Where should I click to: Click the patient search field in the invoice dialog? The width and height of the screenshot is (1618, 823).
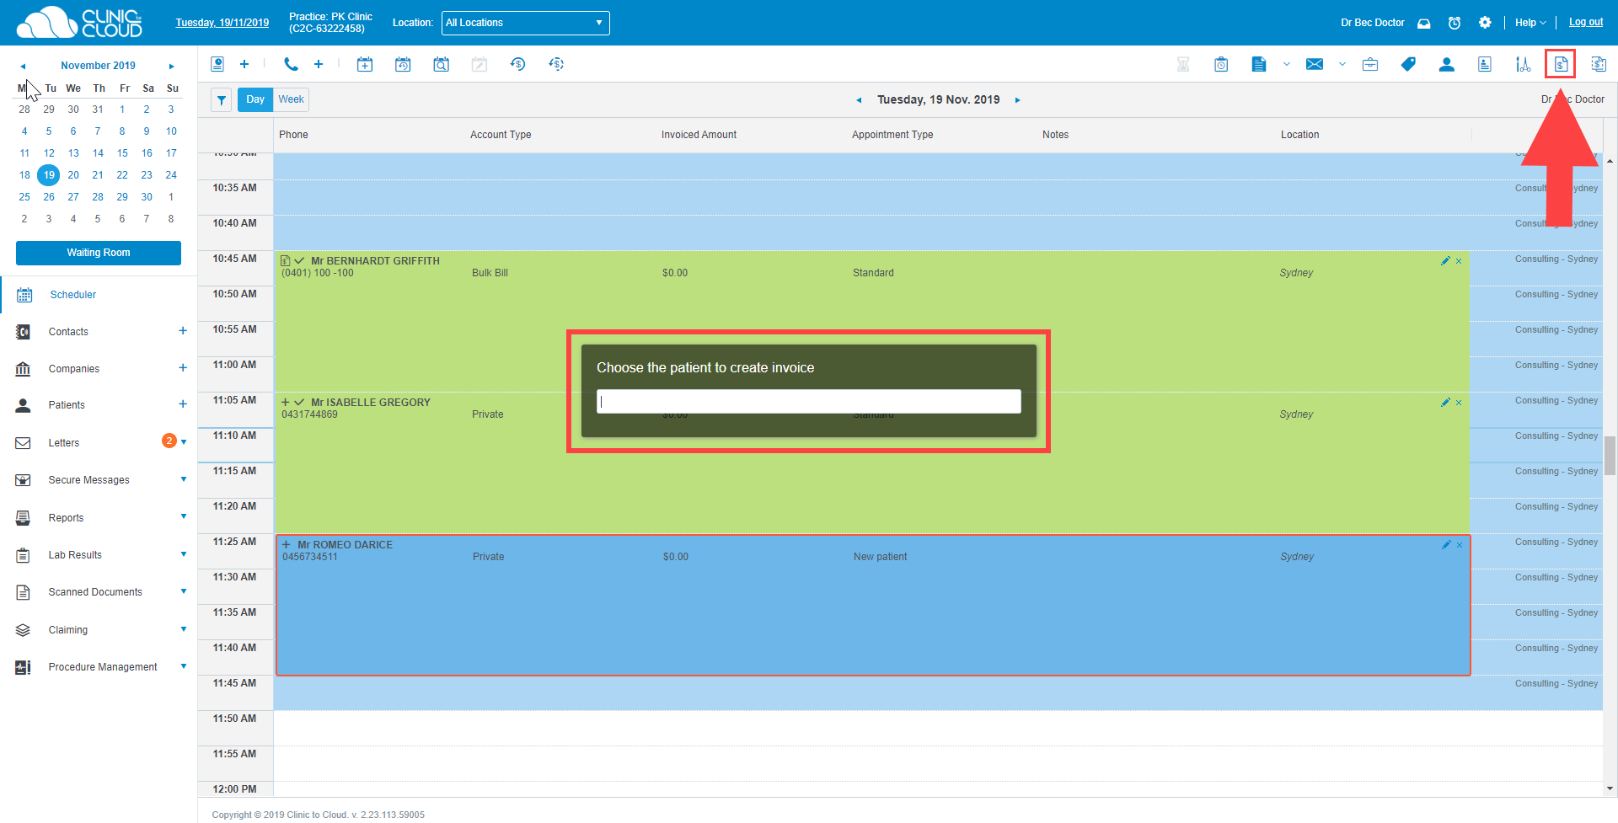[x=809, y=401]
